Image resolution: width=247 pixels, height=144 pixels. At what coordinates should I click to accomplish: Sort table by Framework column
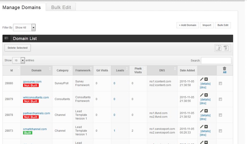pos(83,70)
